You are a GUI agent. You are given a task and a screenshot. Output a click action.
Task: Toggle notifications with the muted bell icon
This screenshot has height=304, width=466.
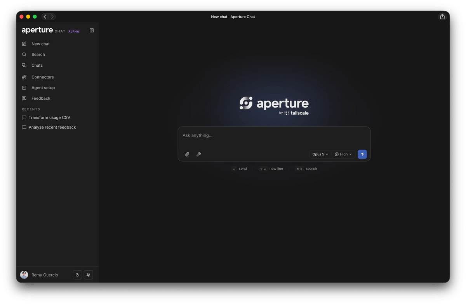point(88,275)
